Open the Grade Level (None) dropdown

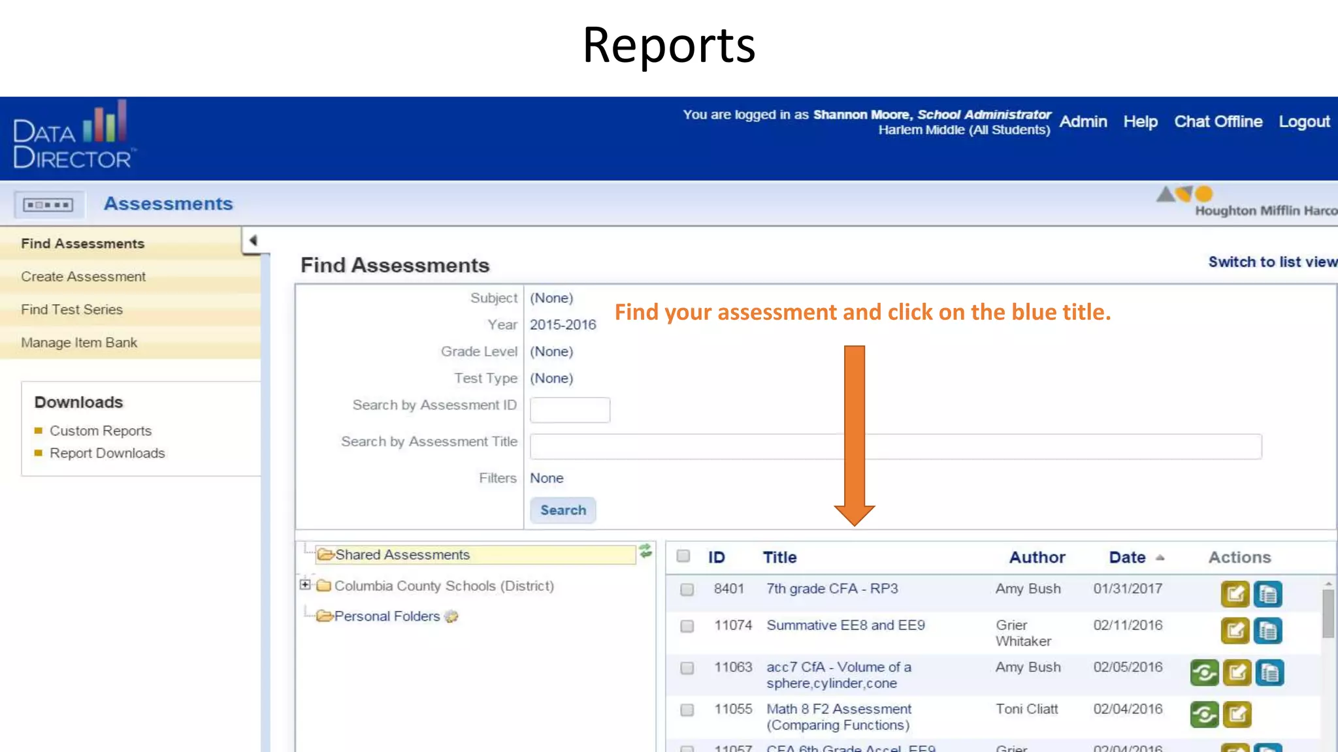click(551, 352)
